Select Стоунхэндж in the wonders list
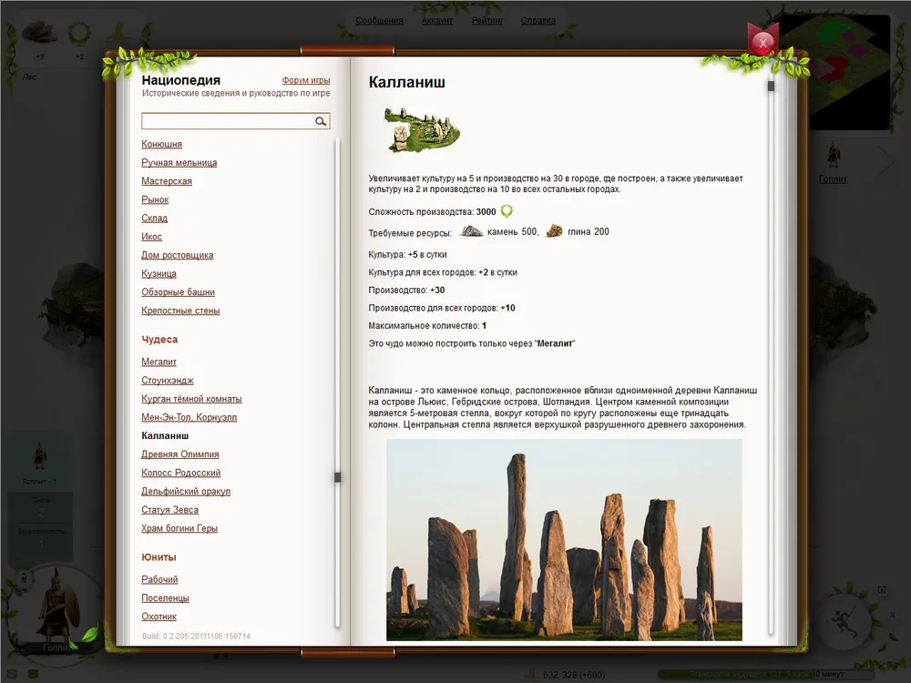Screen dimensions: 911x683 (x=168, y=381)
